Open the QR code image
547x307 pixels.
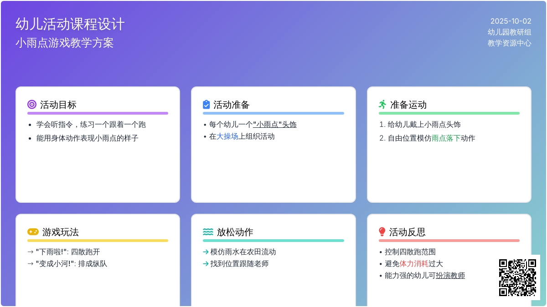517,277
